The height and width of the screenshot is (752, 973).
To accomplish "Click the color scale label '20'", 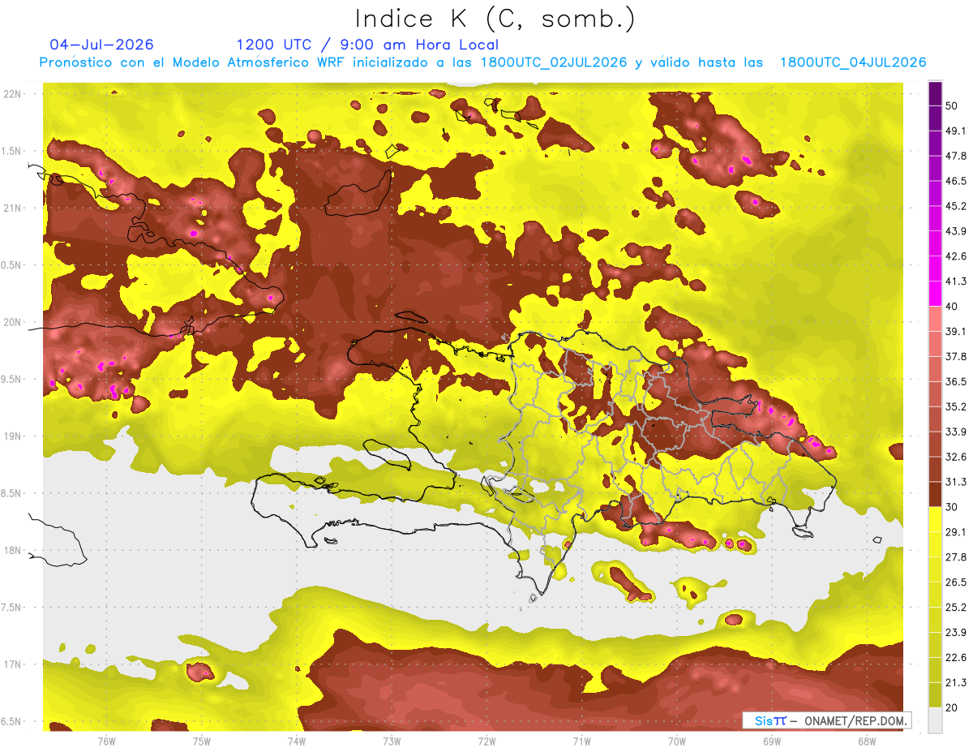I will pos(951,708).
